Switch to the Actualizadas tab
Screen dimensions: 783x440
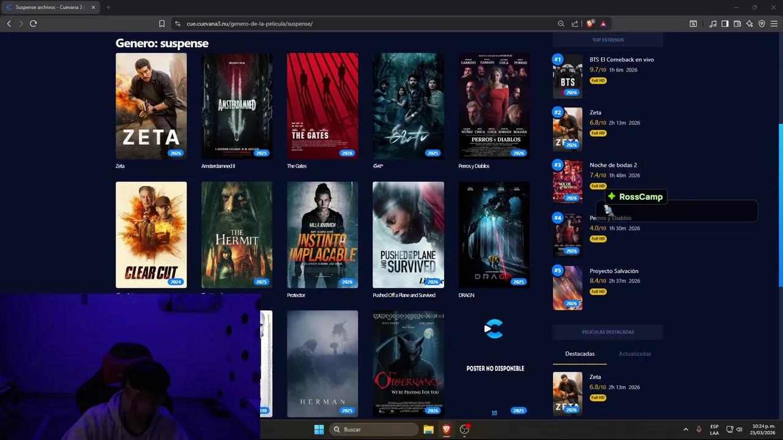point(634,354)
